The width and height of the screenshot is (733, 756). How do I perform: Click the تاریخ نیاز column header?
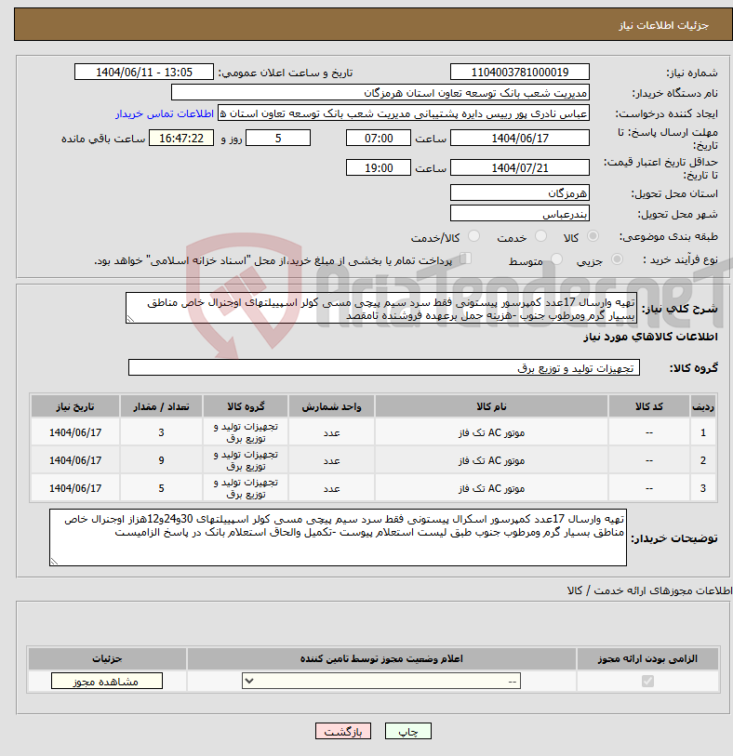[75, 406]
